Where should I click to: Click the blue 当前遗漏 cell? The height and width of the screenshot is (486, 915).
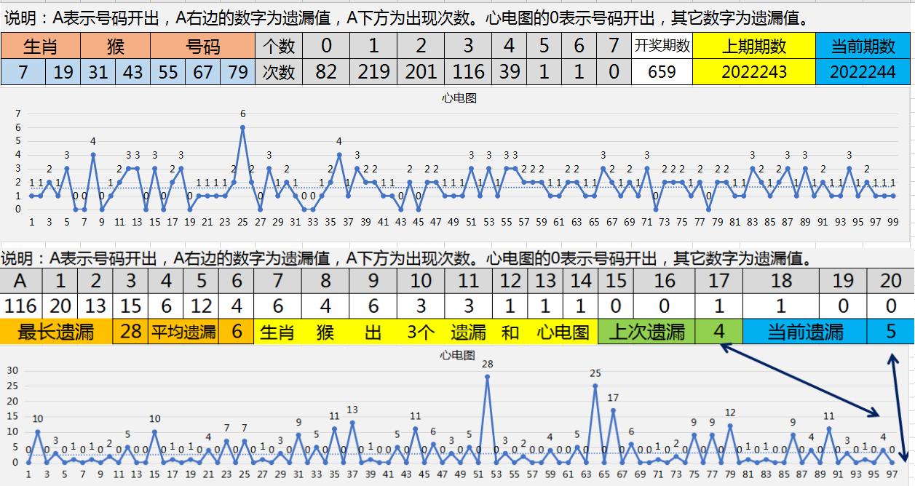point(804,332)
